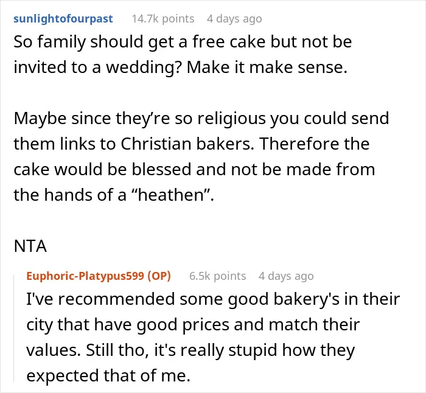Open permalink timestamp on Euphoric-Platypus599's reply
The image size is (426, 393).
tap(286, 276)
